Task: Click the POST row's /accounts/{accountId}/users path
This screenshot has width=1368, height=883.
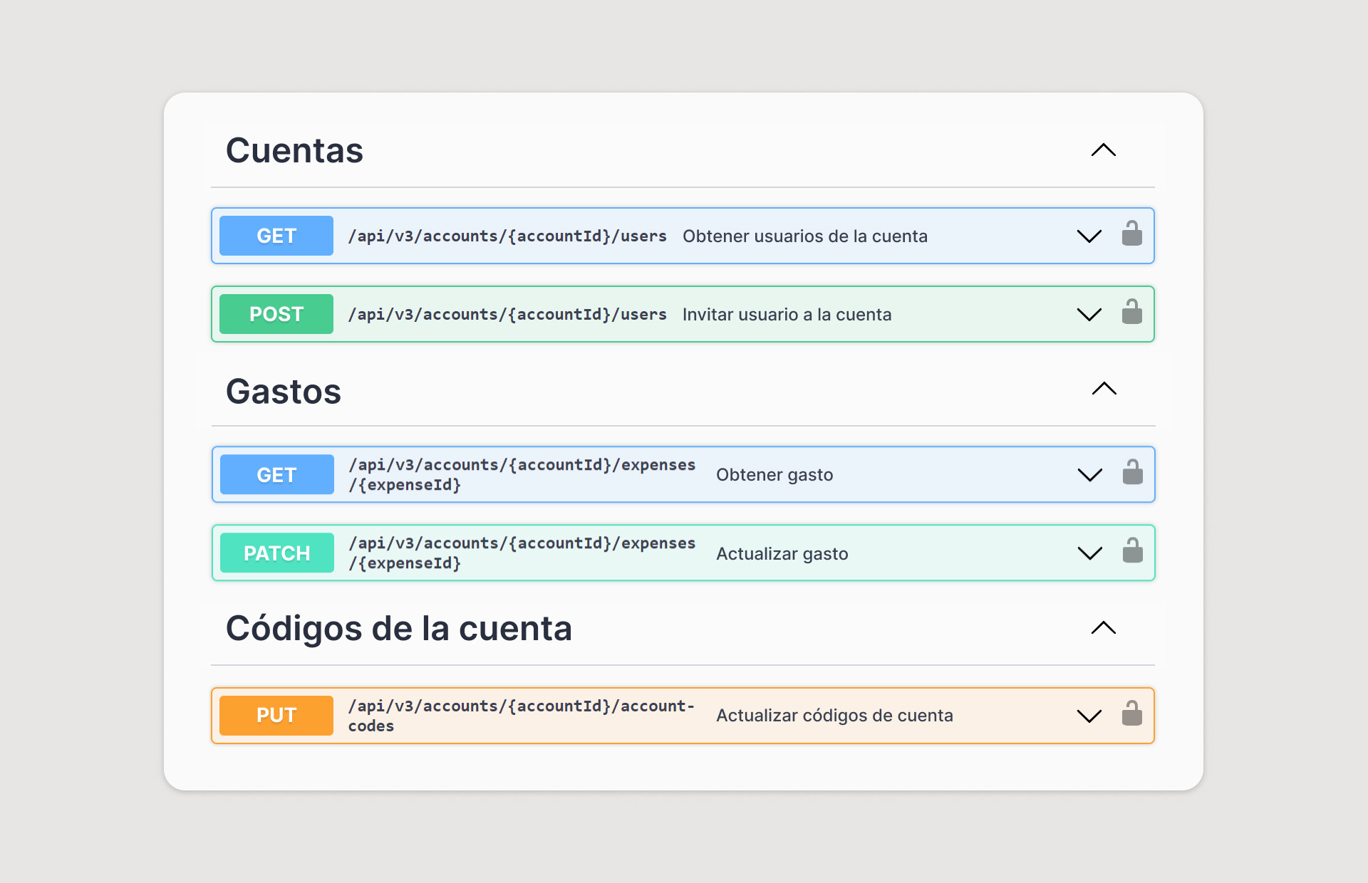Action: (507, 314)
